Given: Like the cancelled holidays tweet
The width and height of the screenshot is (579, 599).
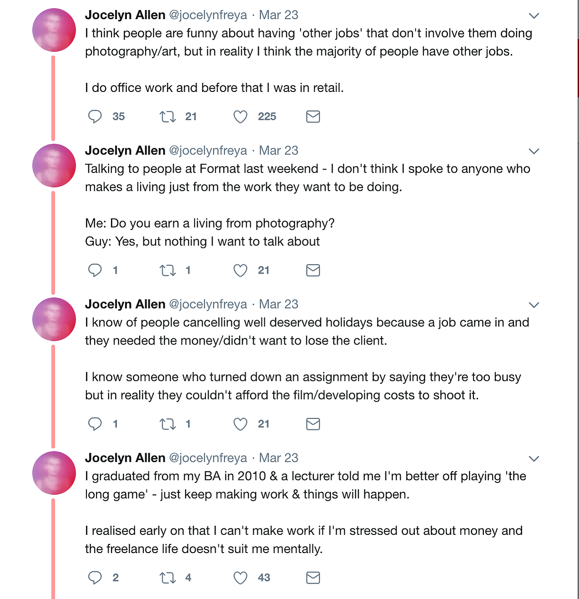Looking at the screenshot, I should point(241,425).
